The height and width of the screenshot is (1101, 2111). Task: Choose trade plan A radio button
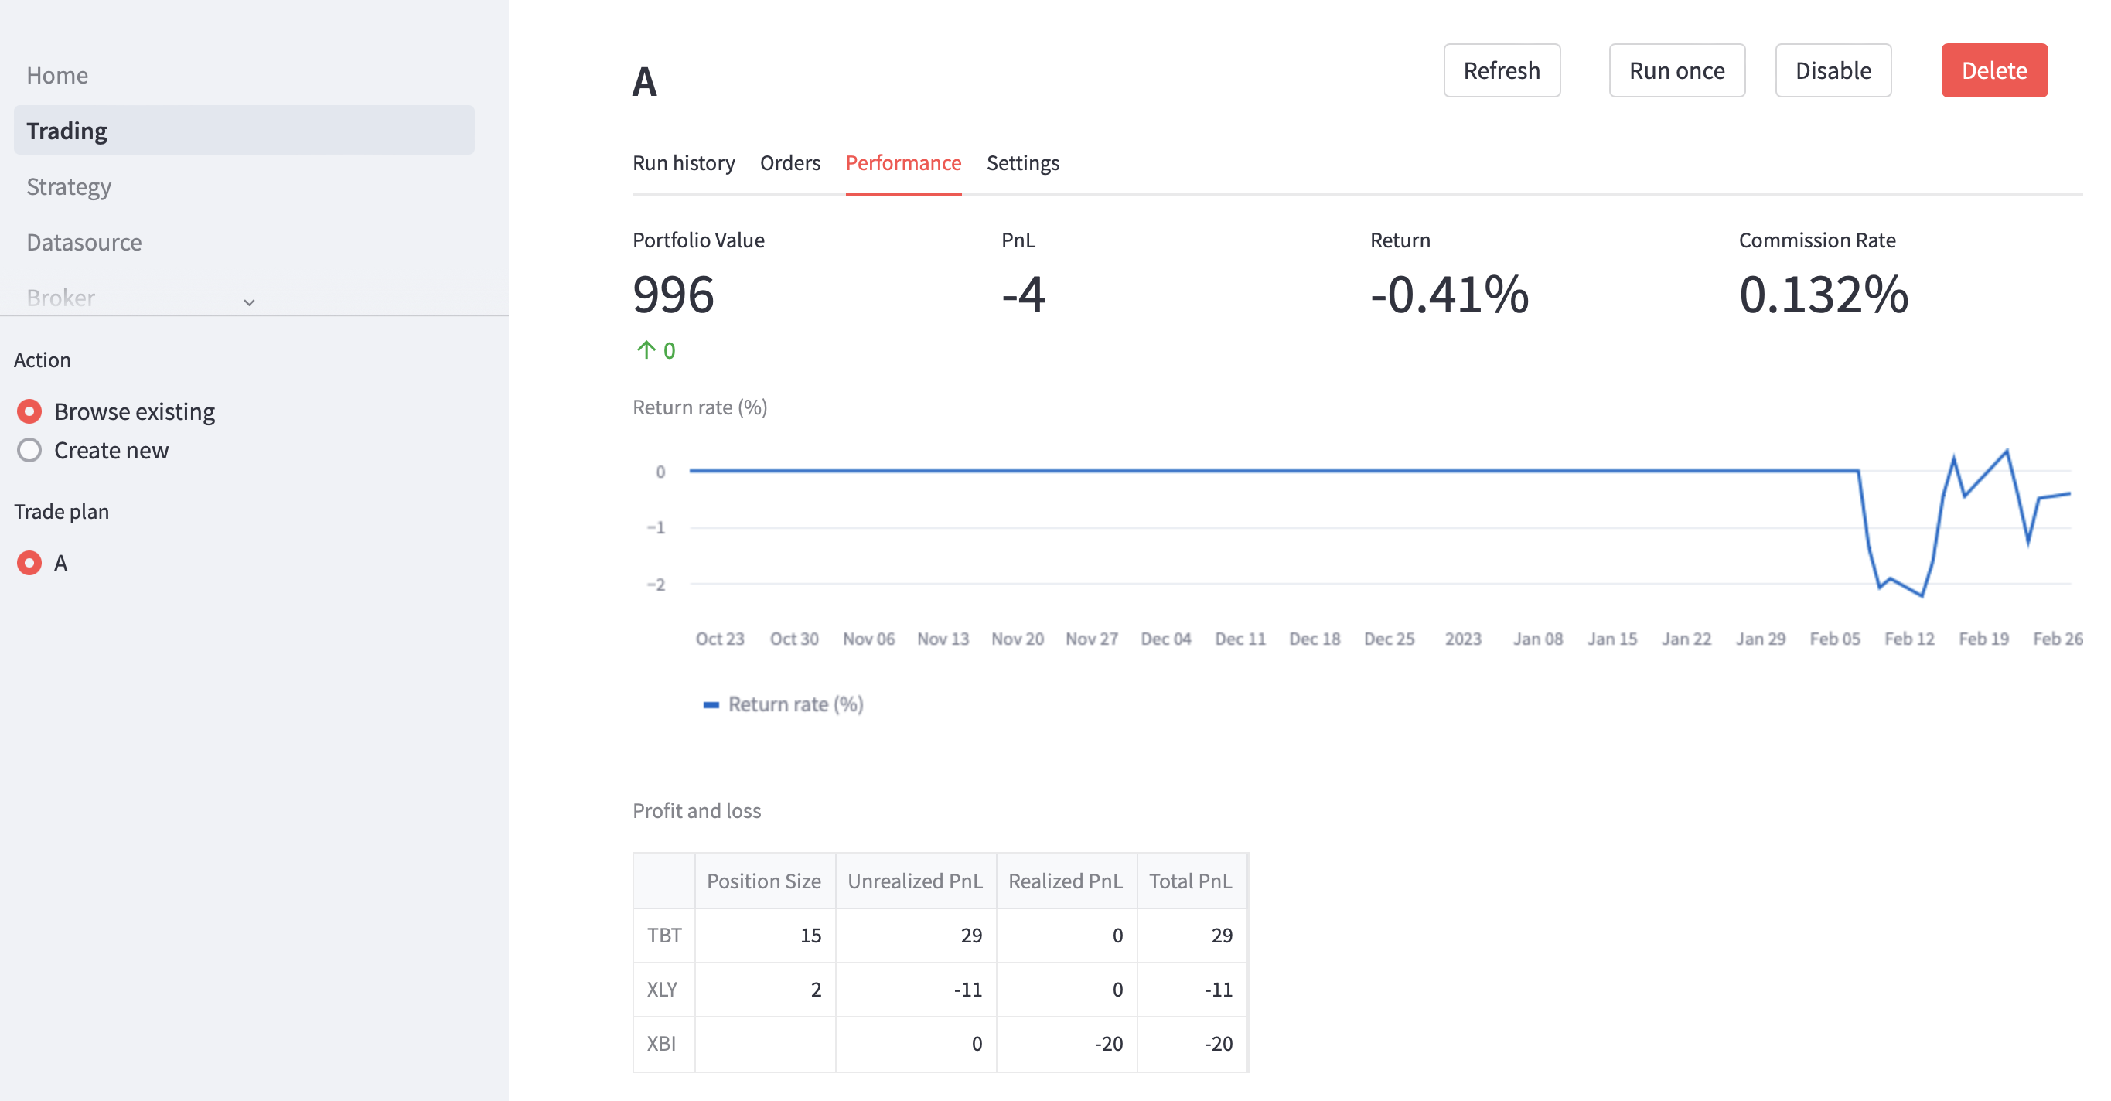coord(29,563)
